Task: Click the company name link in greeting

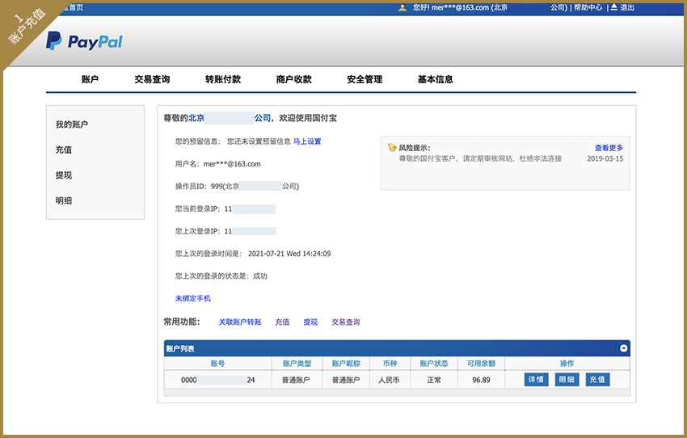Action: [230, 118]
